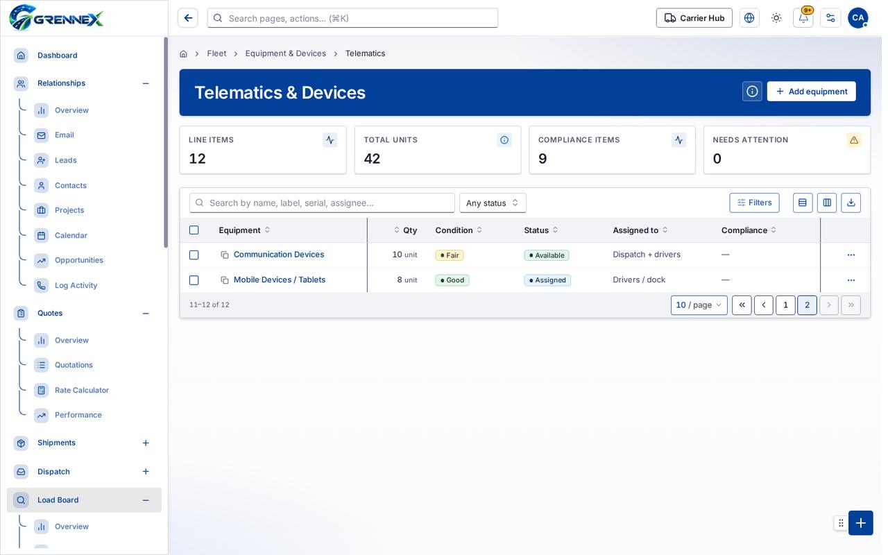Open notifications bell with 9+ badge
Viewport: 888px width, 555px height.
tap(803, 18)
